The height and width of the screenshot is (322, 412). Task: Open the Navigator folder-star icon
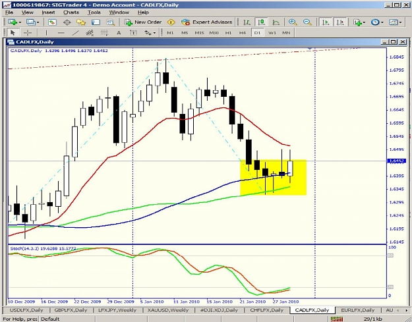coord(81,22)
